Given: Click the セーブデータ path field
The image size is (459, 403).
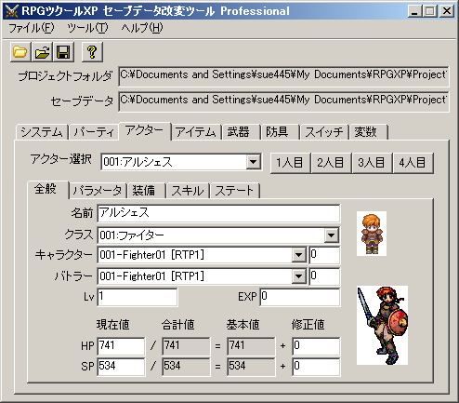Looking at the screenshot, I should 283,101.
